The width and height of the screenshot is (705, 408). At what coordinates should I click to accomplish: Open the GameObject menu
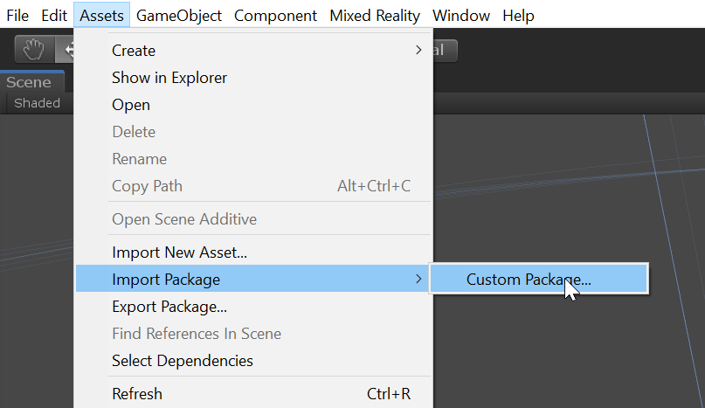point(178,16)
